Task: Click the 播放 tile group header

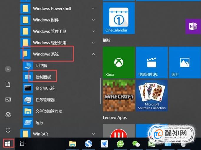Action: point(107,40)
